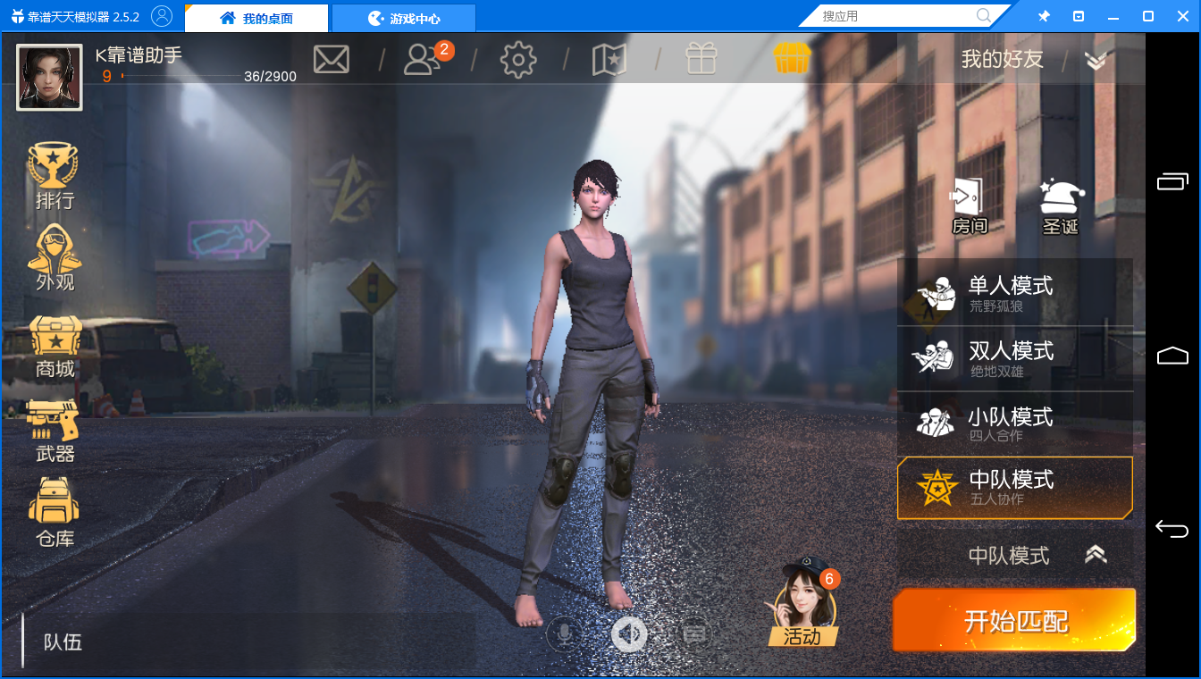Switch to 游戏中心 tab
The width and height of the screenshot is (1201, 679).
click(404, 18)
